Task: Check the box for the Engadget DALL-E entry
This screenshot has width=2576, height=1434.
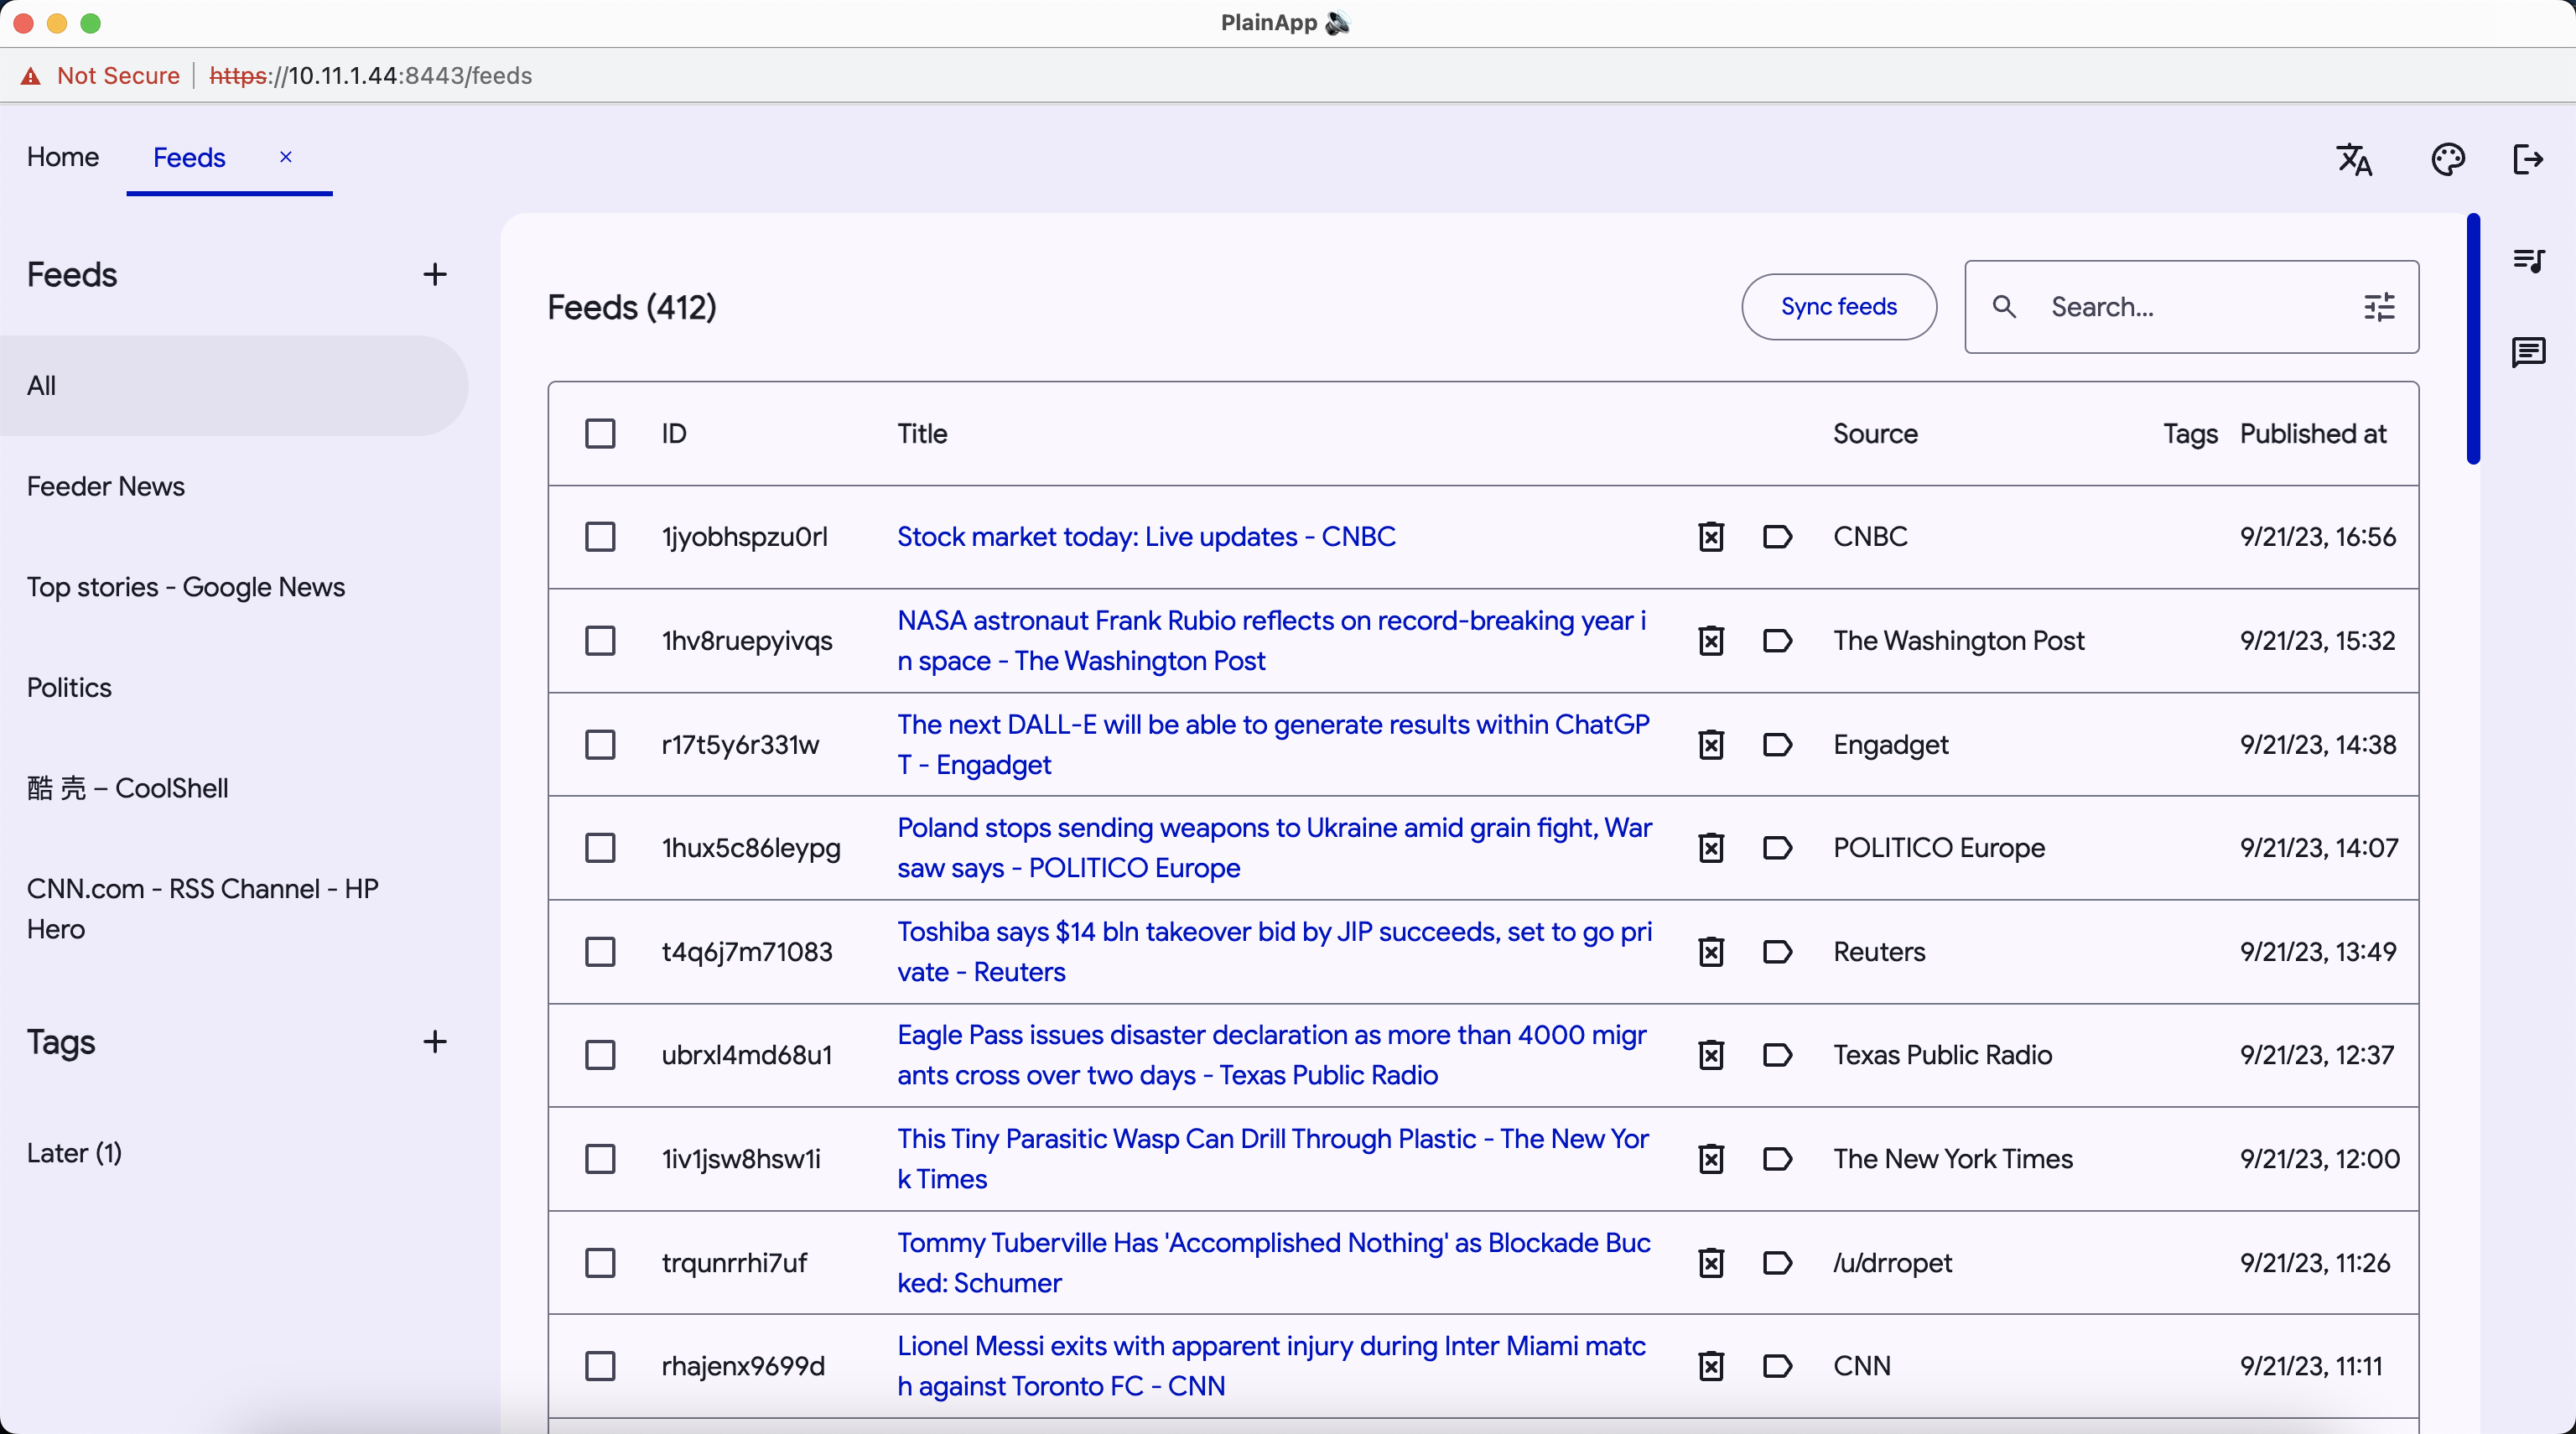Action: [600, 745]
